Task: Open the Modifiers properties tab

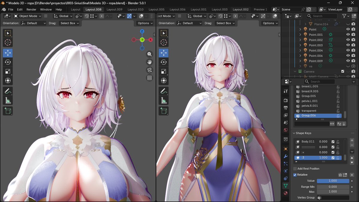Action: [286, 156]
